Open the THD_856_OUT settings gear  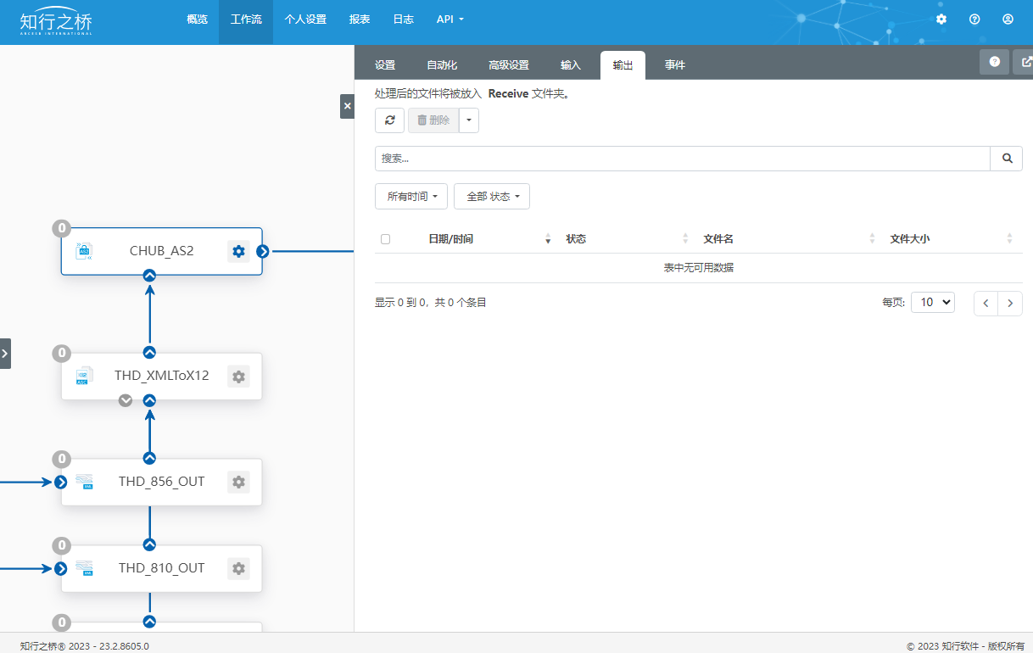[x=238, y=482]
